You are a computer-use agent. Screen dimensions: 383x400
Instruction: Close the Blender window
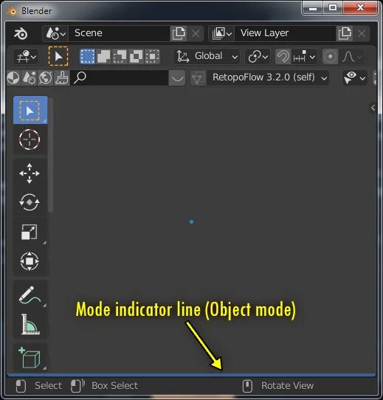[360, 8]
